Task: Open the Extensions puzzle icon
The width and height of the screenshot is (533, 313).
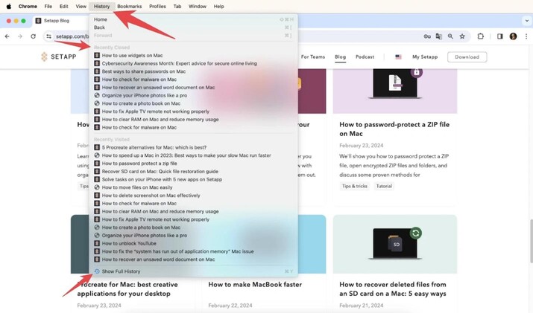Action: (x=480, y=36)
